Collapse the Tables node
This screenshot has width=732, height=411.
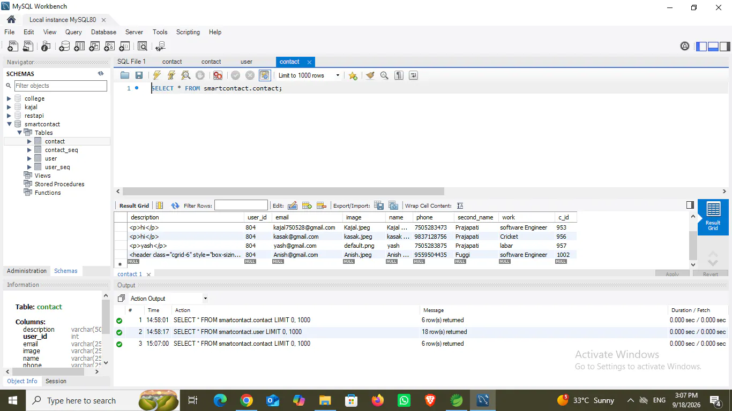[x=19, y=133]
